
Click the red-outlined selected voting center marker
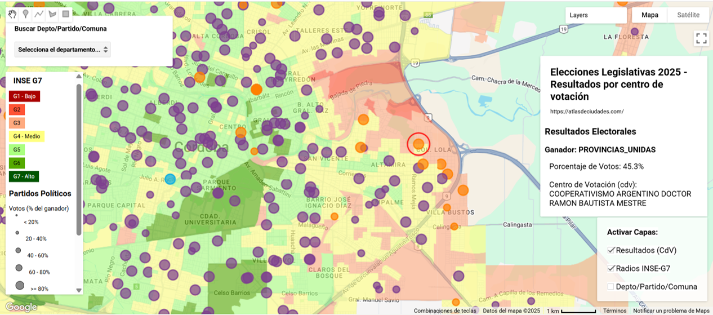click(418, 144)
